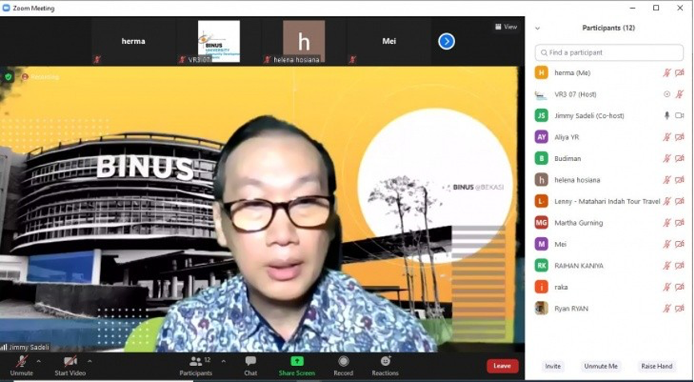694x382 pixels.
Task: Click Invite button in participants panel
Action: click(x=553, y=366)
